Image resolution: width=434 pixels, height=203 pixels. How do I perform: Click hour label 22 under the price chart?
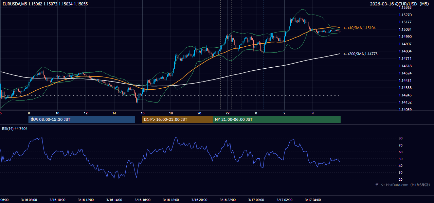[x=228, y=113]
